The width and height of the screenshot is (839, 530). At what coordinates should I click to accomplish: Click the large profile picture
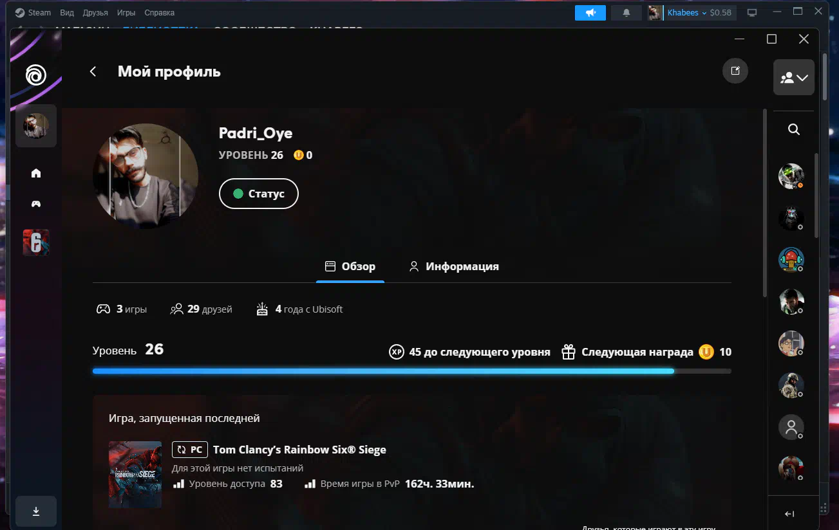pyautogui.click(x=146, y=176)
